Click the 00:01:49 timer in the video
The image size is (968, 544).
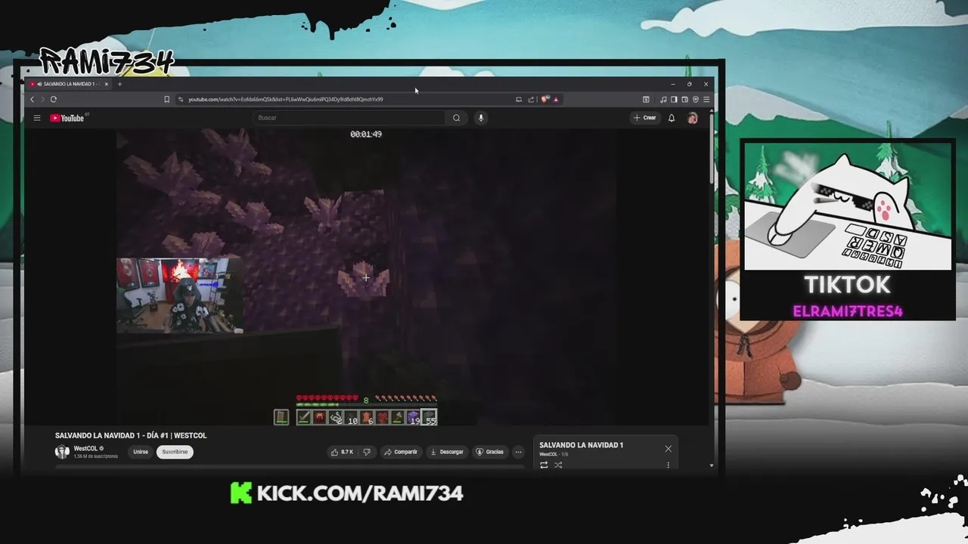click(x=366, y=134)
